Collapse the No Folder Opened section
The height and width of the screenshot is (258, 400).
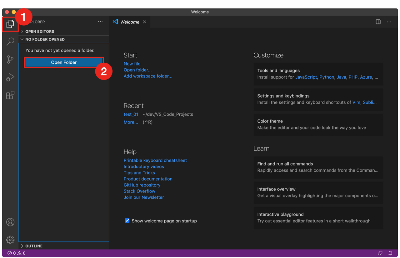pos(64,39)
